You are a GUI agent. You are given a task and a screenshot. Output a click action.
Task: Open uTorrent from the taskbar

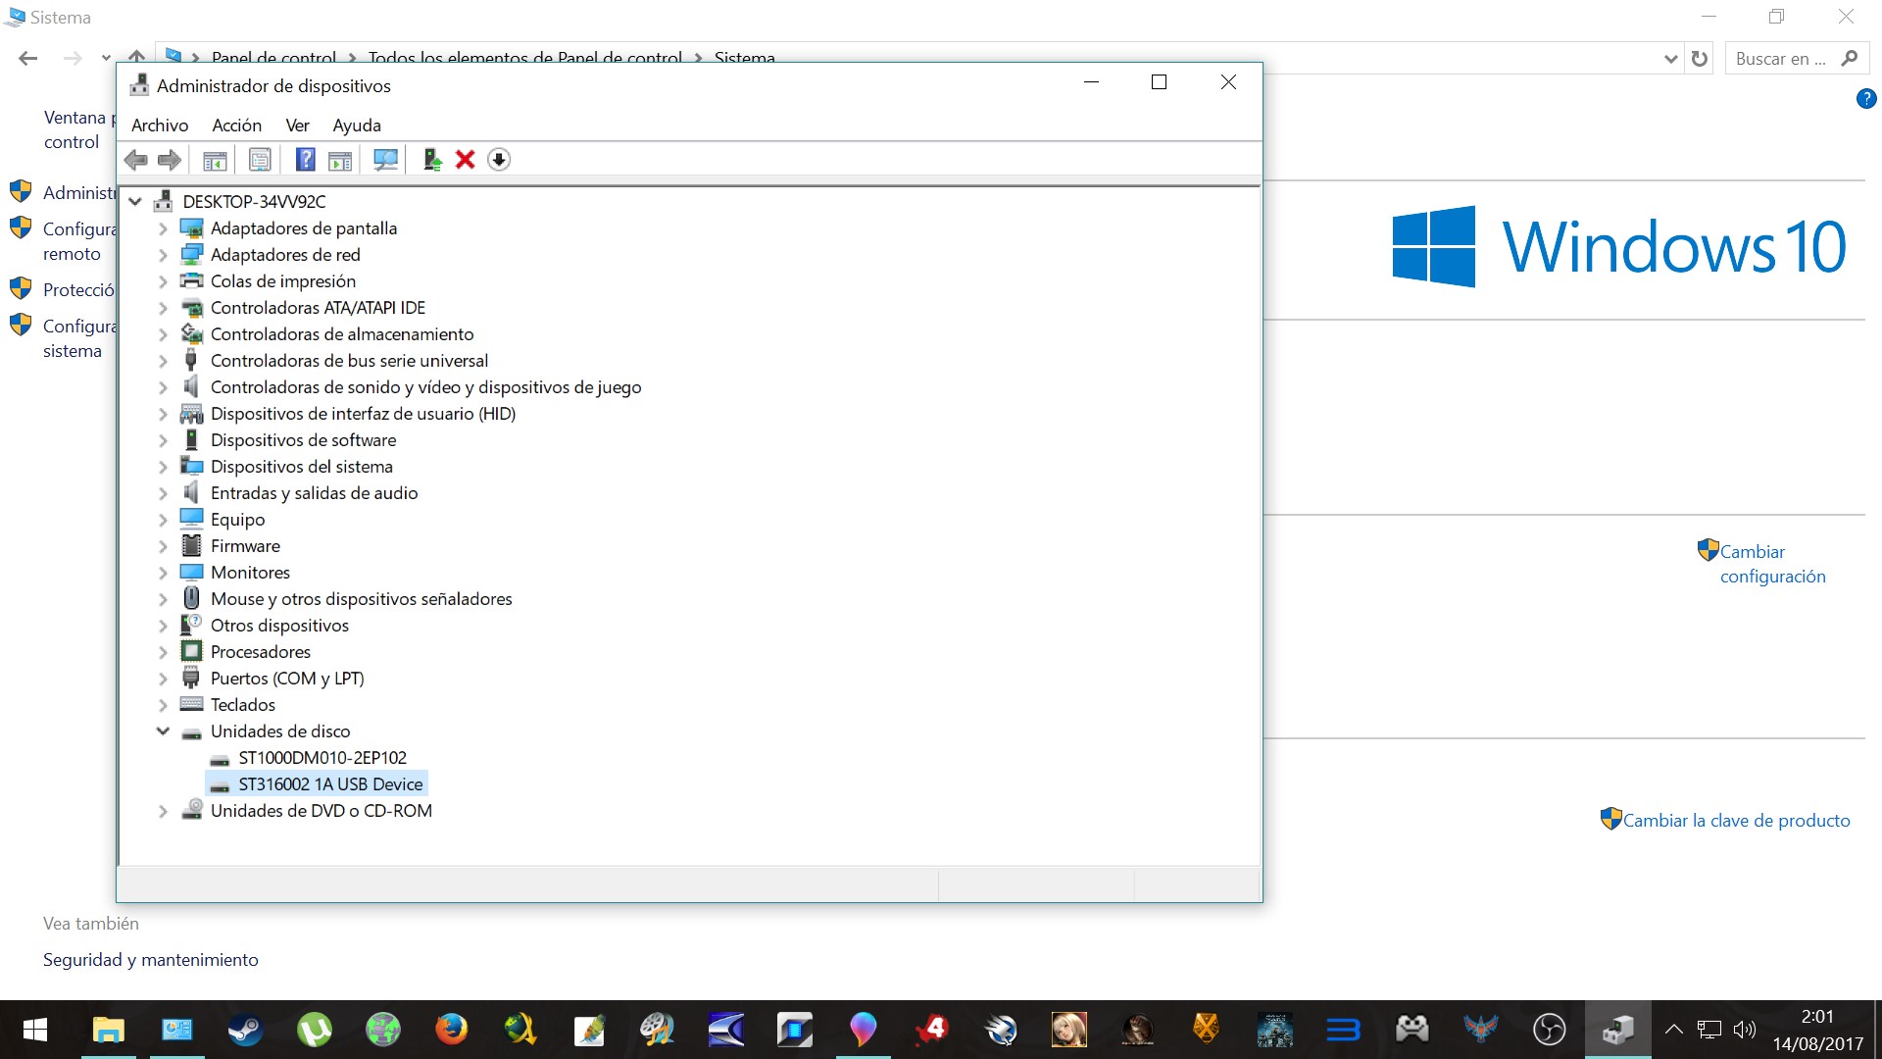[x=314, y=1030]
